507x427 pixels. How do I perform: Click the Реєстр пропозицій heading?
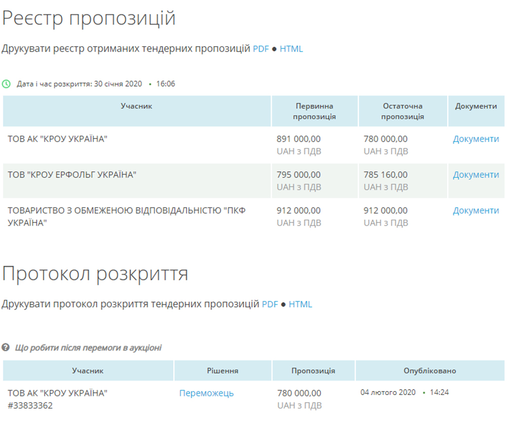(x=89, y=18)
